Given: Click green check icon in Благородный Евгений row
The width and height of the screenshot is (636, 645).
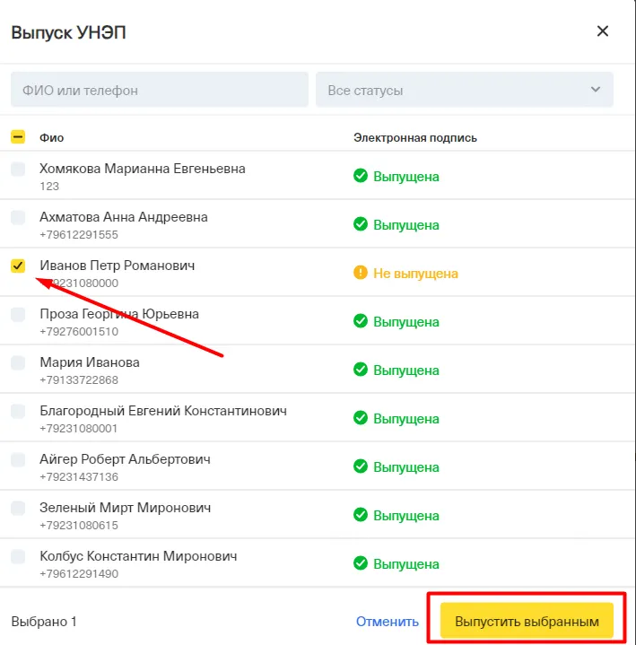Looking at the screenshot, I should point(361,418).
